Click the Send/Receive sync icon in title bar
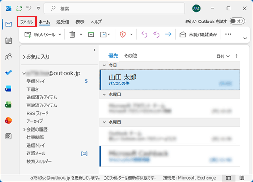 [19, 8]
